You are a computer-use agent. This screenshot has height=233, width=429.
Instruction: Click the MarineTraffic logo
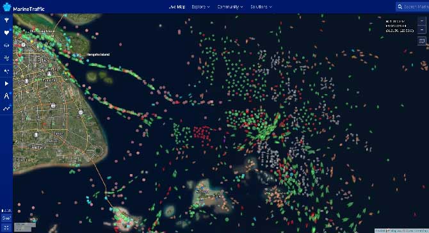tap(24, 8)
